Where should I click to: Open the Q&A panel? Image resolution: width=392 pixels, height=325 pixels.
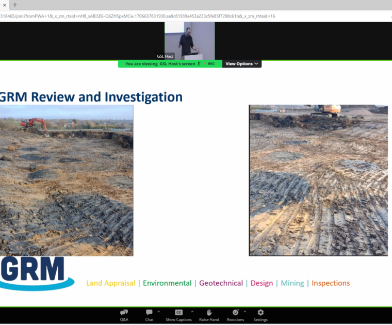tap(124, 315)
